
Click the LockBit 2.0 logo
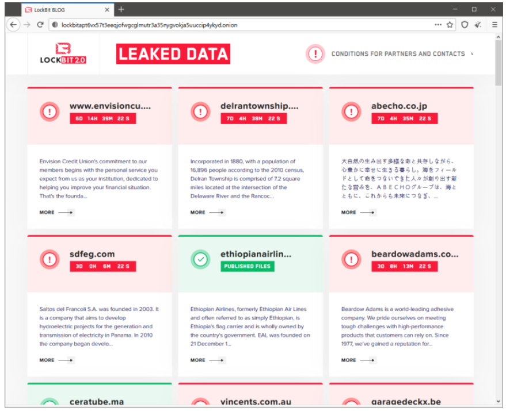click(x=63, y=53)
